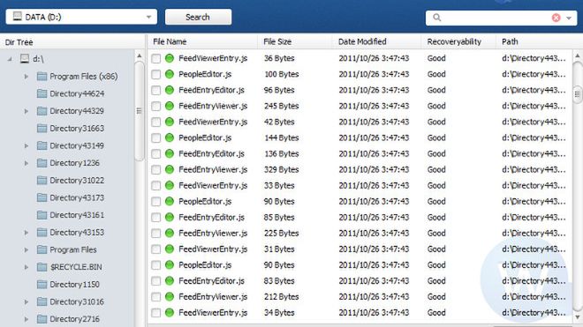The image size is (583, 327).
Task: Click the file list vertical scrollbar thumb
Action: click(577, 94)
